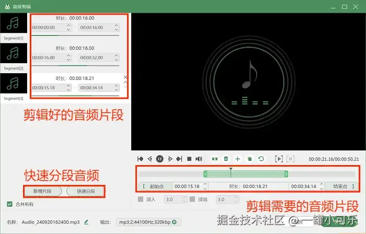
Task: Delete the selected segment with the trash icon
Action: (226, 159)
